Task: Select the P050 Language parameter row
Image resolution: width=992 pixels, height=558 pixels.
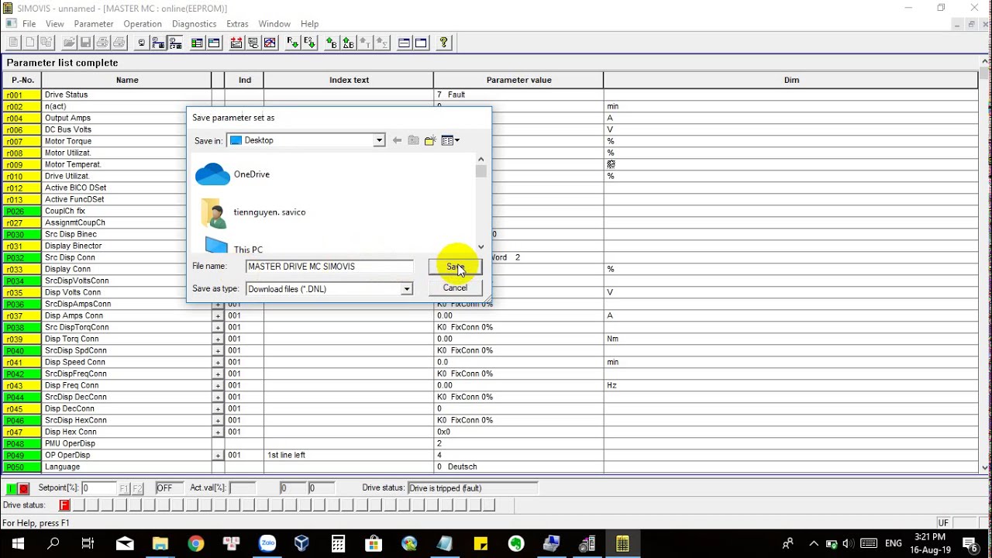Action: coord(490,467)
